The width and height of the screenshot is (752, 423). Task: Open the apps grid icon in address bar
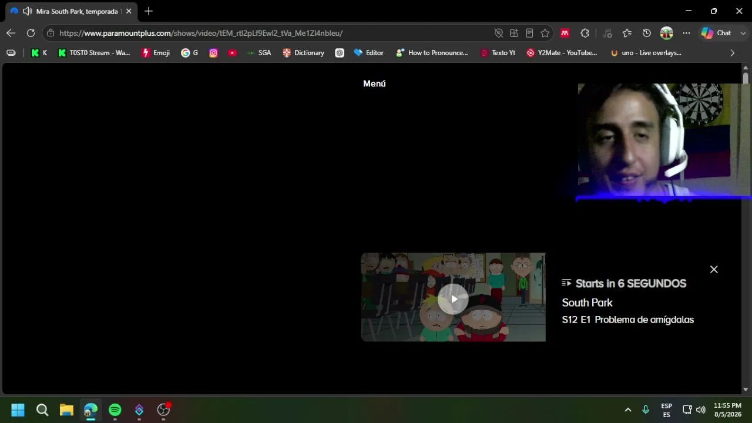click(x=514, y=33)
